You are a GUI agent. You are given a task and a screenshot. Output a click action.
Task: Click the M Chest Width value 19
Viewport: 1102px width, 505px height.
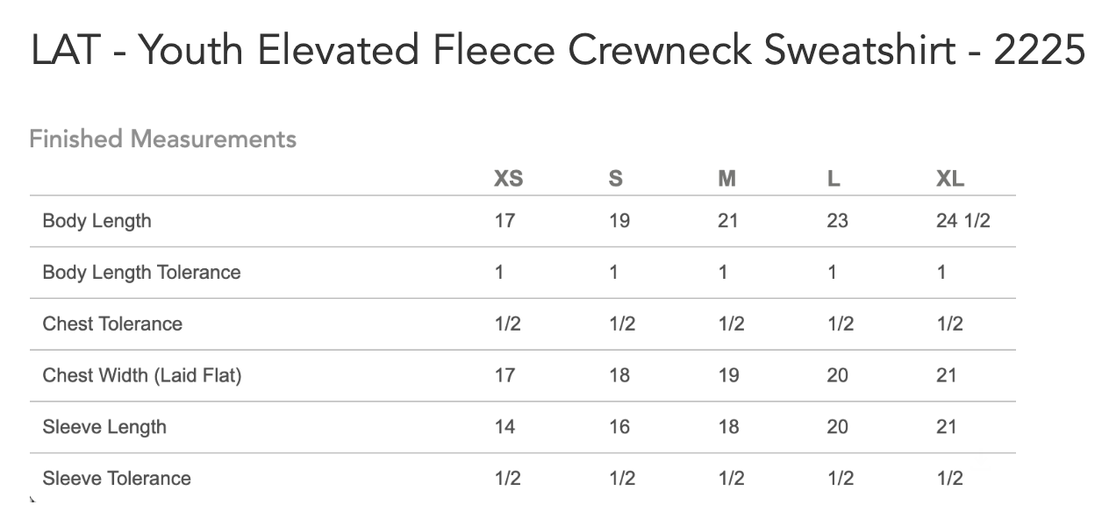coord(728,376)
